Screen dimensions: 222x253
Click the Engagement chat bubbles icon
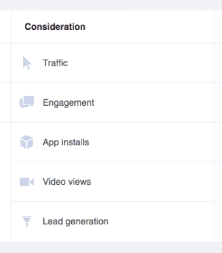(x=27, y=102)
